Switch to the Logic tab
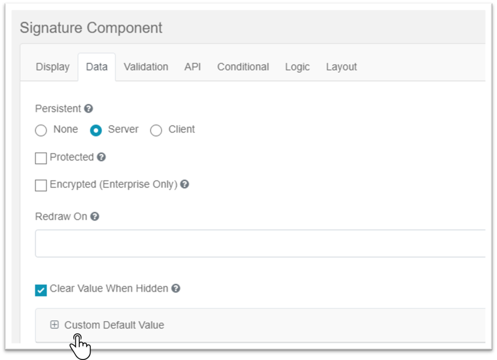 pos(297,67)
